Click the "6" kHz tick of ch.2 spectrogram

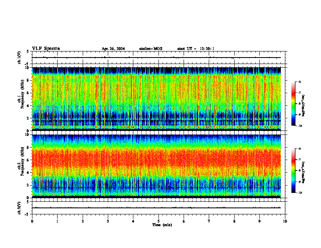point(28,160)
